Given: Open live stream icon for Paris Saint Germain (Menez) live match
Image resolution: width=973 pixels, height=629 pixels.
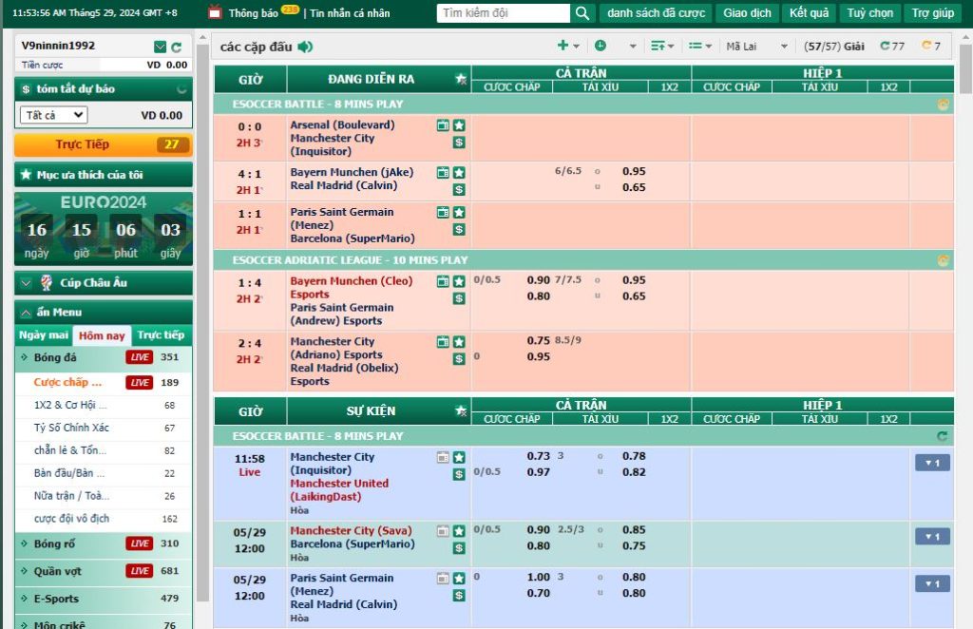Looking at the screenshot, I should (443, 212).
